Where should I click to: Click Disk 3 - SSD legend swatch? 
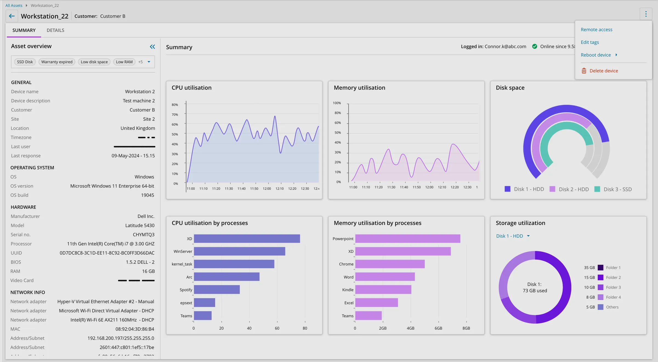pyautogui.click(x=597, y=189)
